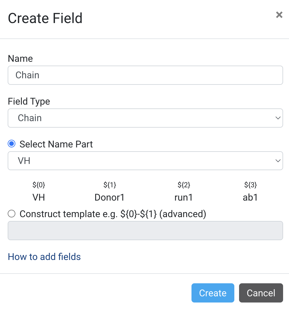Viewport: 289px width, 309px height.
Task: Click the ab1 name part
Action: click(250, 197)
